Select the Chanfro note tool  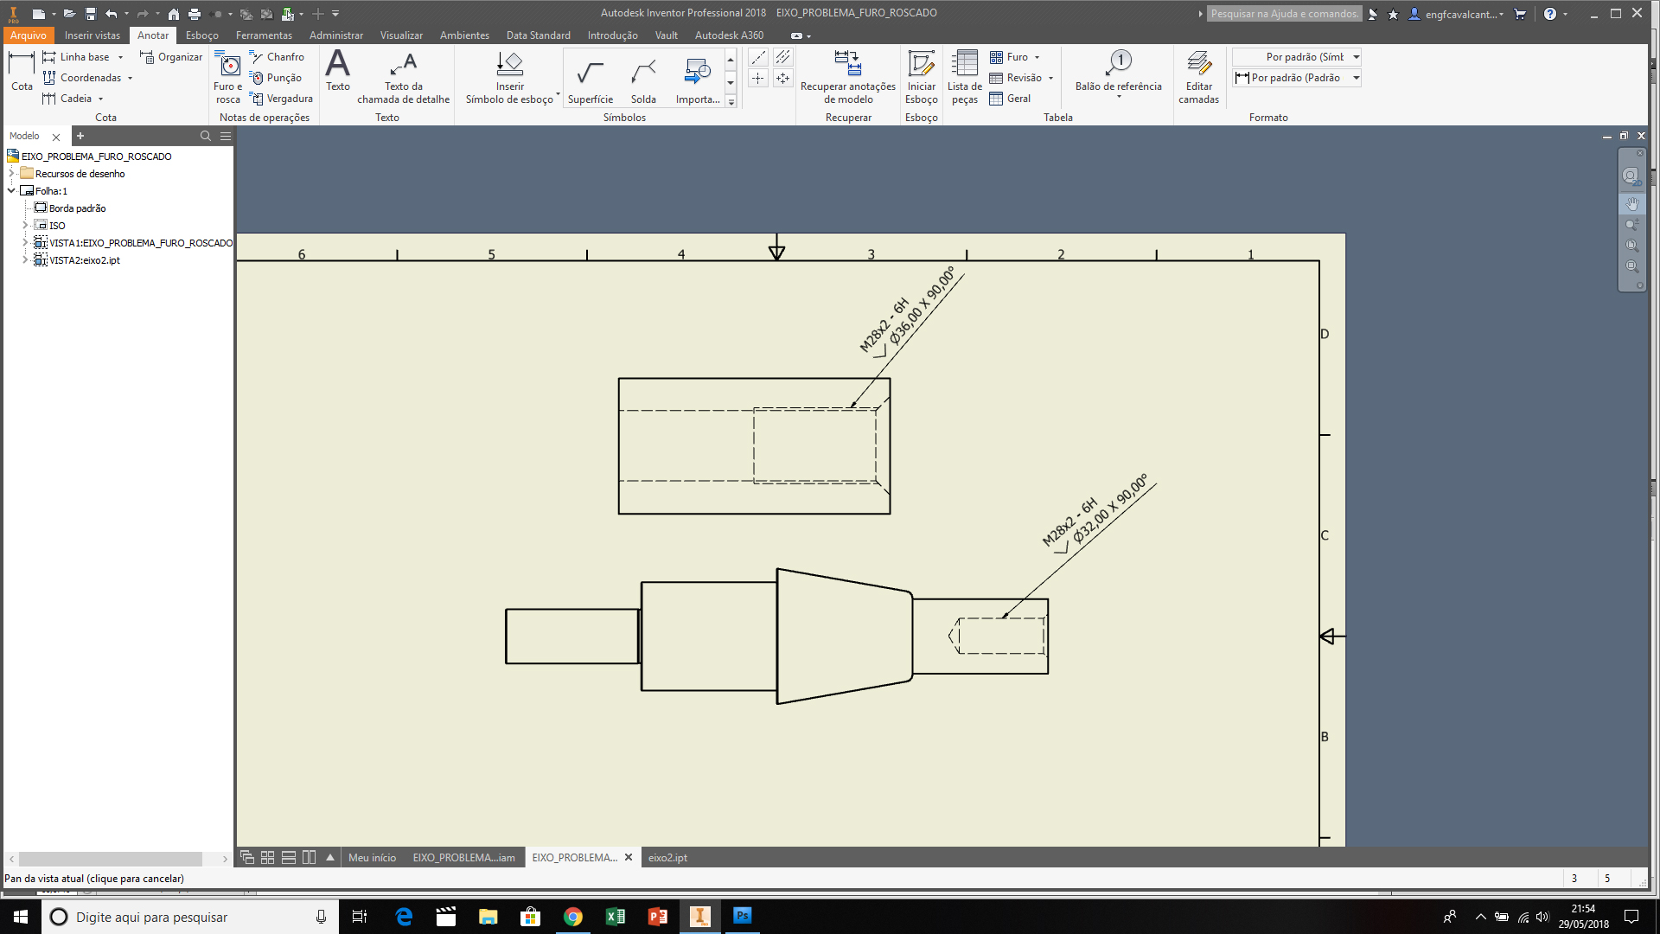coord(278,56)
